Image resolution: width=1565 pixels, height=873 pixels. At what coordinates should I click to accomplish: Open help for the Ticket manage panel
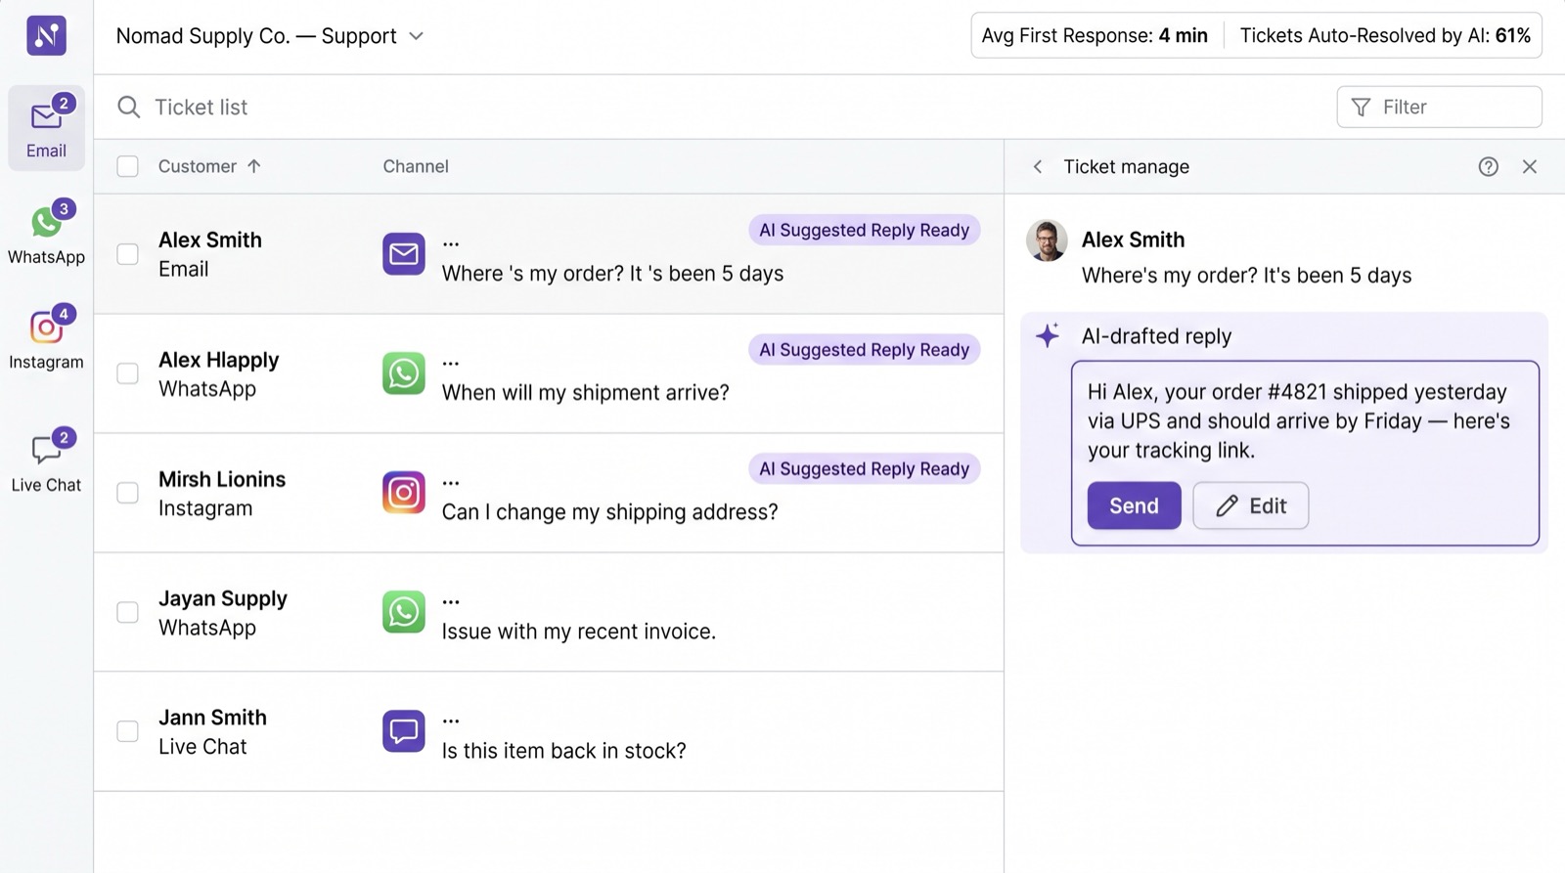tap(1489, 167)
